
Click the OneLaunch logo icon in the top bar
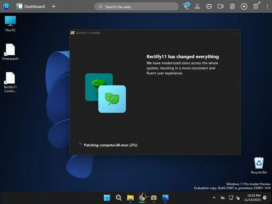click(x=6, y=6)
